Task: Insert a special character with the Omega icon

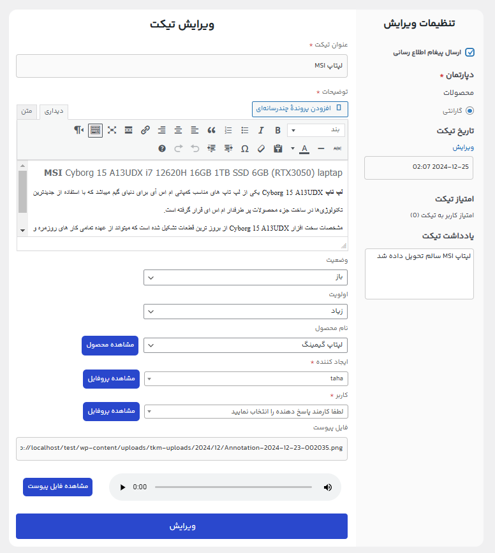Action: [x=245, y=148]
